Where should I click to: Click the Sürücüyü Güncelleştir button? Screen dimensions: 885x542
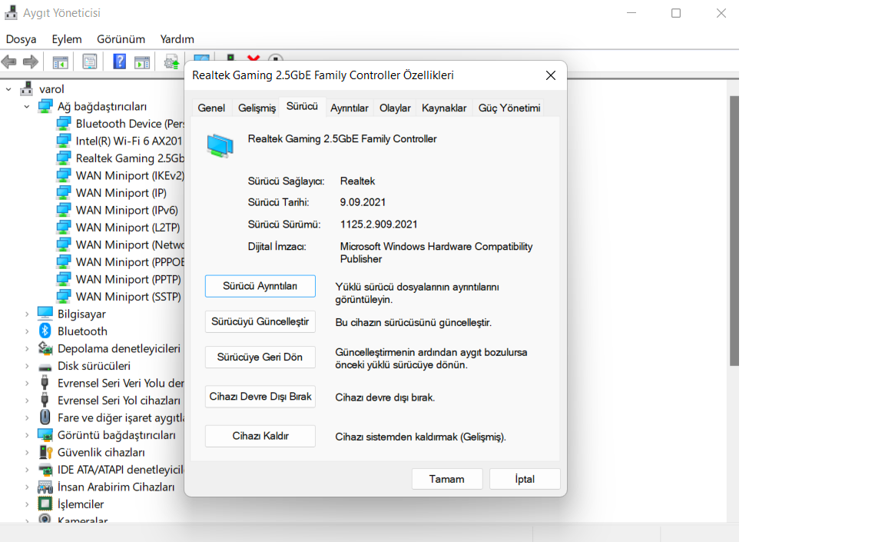click(x=260, y=322)
